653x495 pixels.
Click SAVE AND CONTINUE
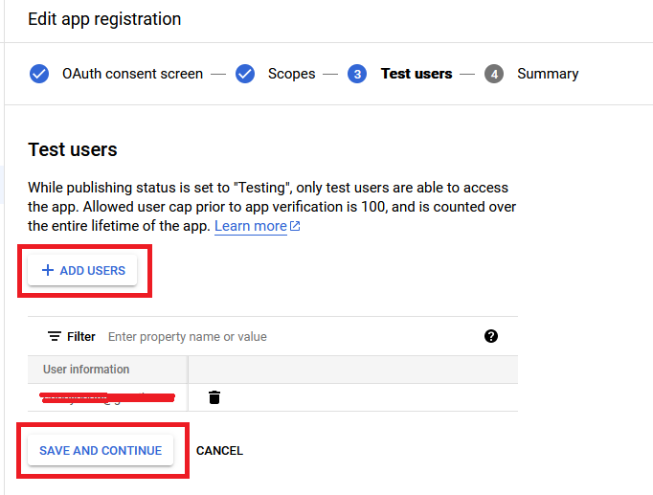tap(101, 450)
